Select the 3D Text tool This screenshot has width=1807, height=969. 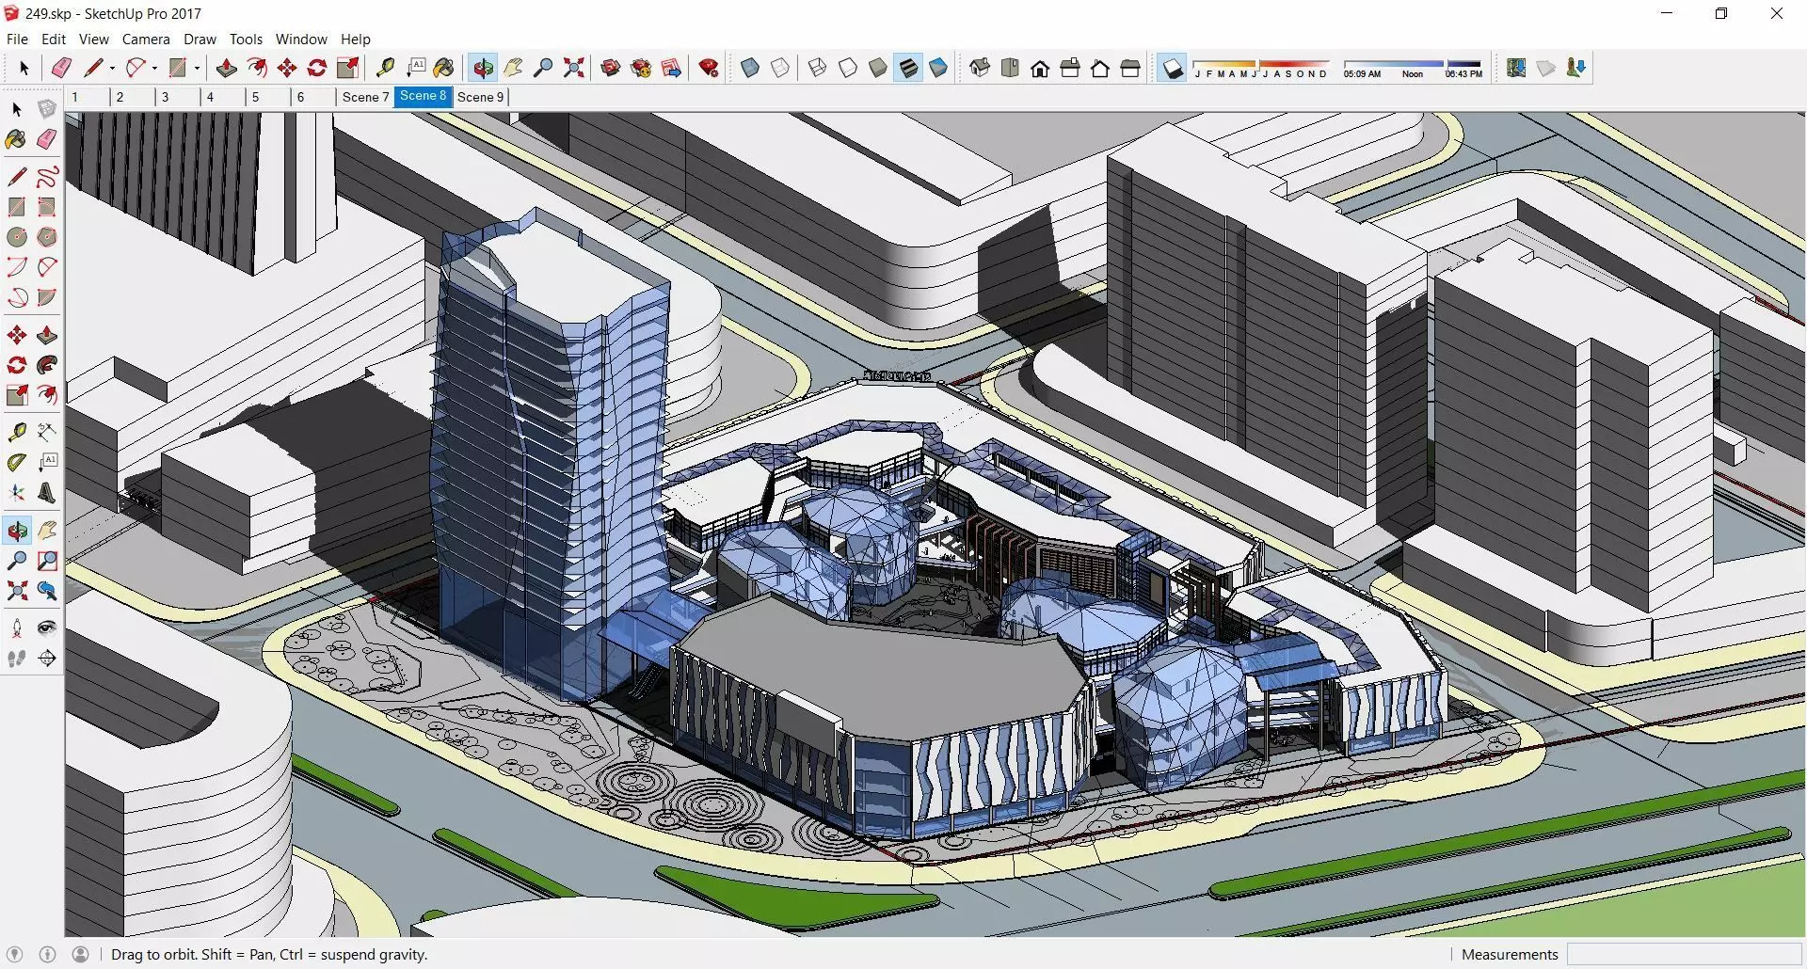click(x=47, y=493)
